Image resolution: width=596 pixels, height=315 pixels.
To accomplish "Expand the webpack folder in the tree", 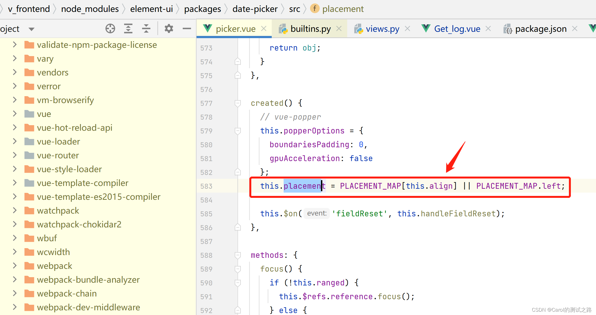I will coord(15,266).
